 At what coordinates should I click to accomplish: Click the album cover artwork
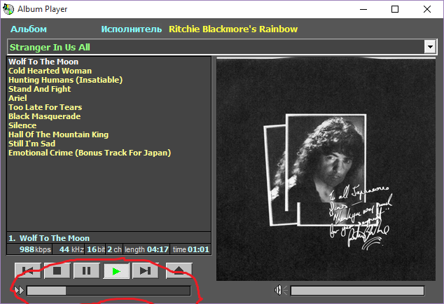click(x=326, y=170)
